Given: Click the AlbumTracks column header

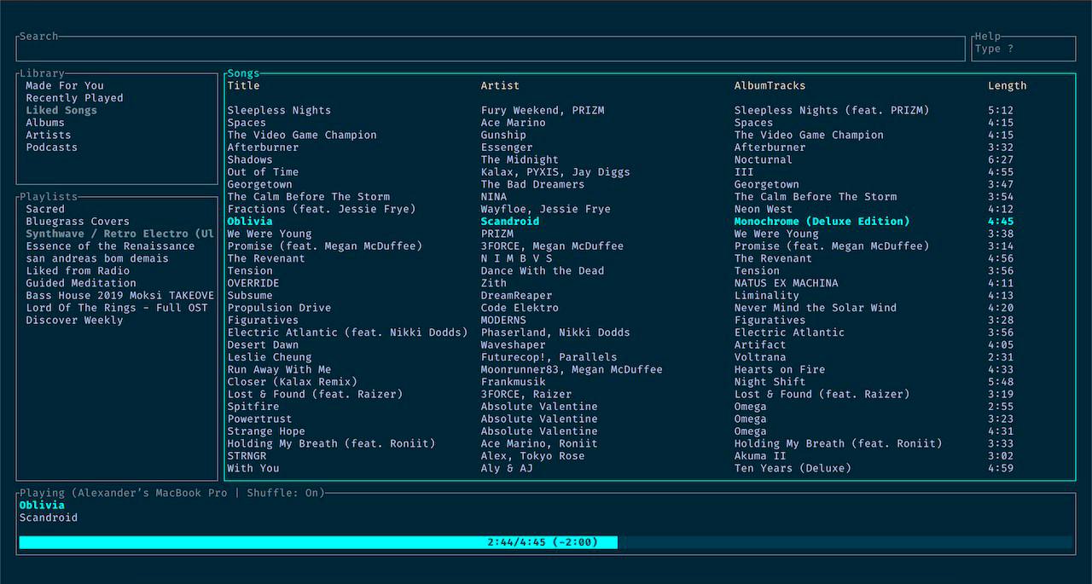Looking at the screenshot, I should (770, 85).
